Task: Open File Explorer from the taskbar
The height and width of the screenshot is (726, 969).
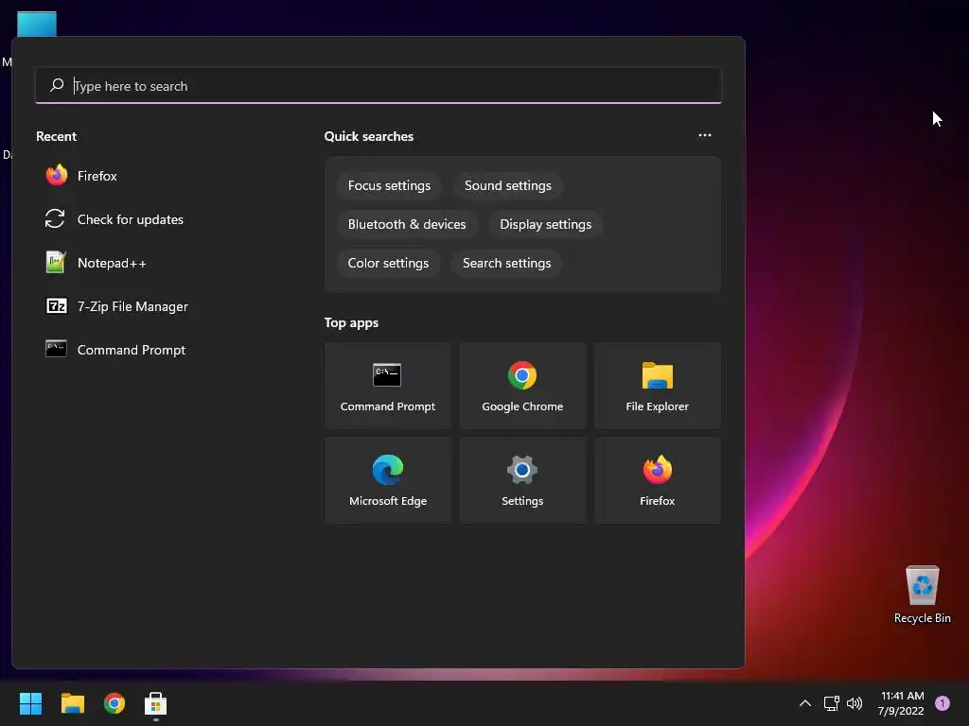Action: [x=72, y=703]
